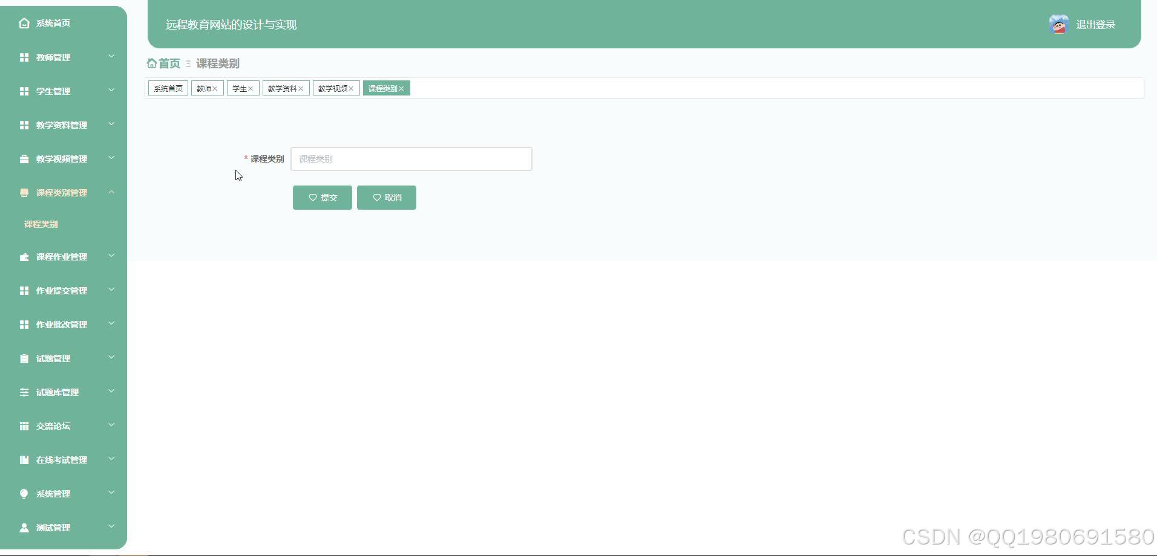Click the briefcase icon next to 教学视频管理

[24, 159]
